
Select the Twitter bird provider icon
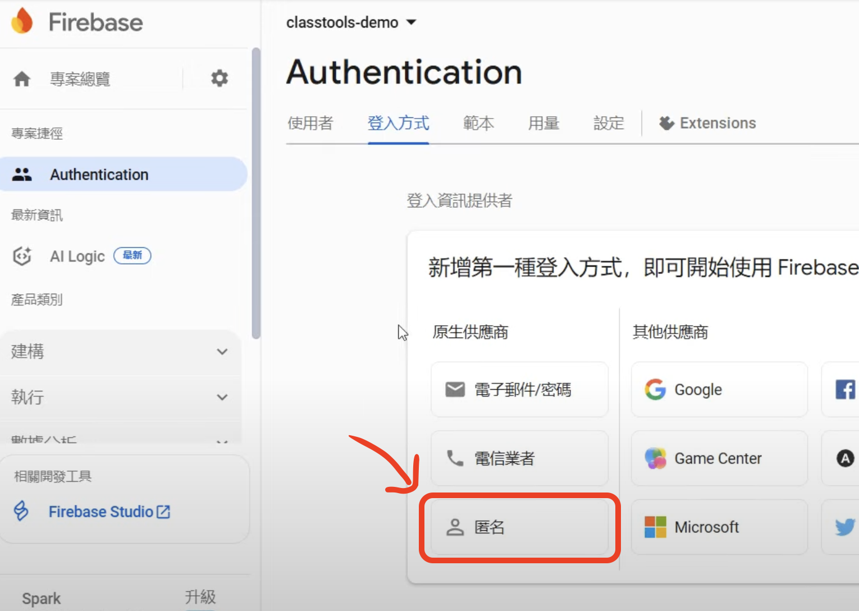(x=844, y=527)
